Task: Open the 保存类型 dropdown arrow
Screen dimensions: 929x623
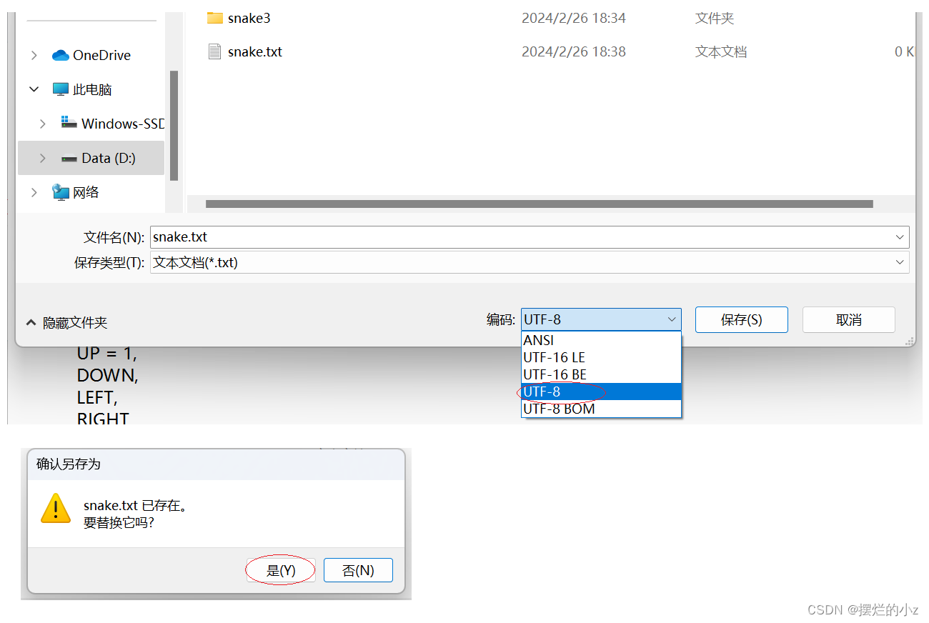Action: pos(900,262)
